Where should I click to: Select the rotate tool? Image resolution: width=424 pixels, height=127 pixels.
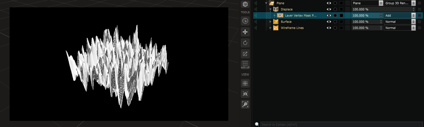[x=245, y=43]
